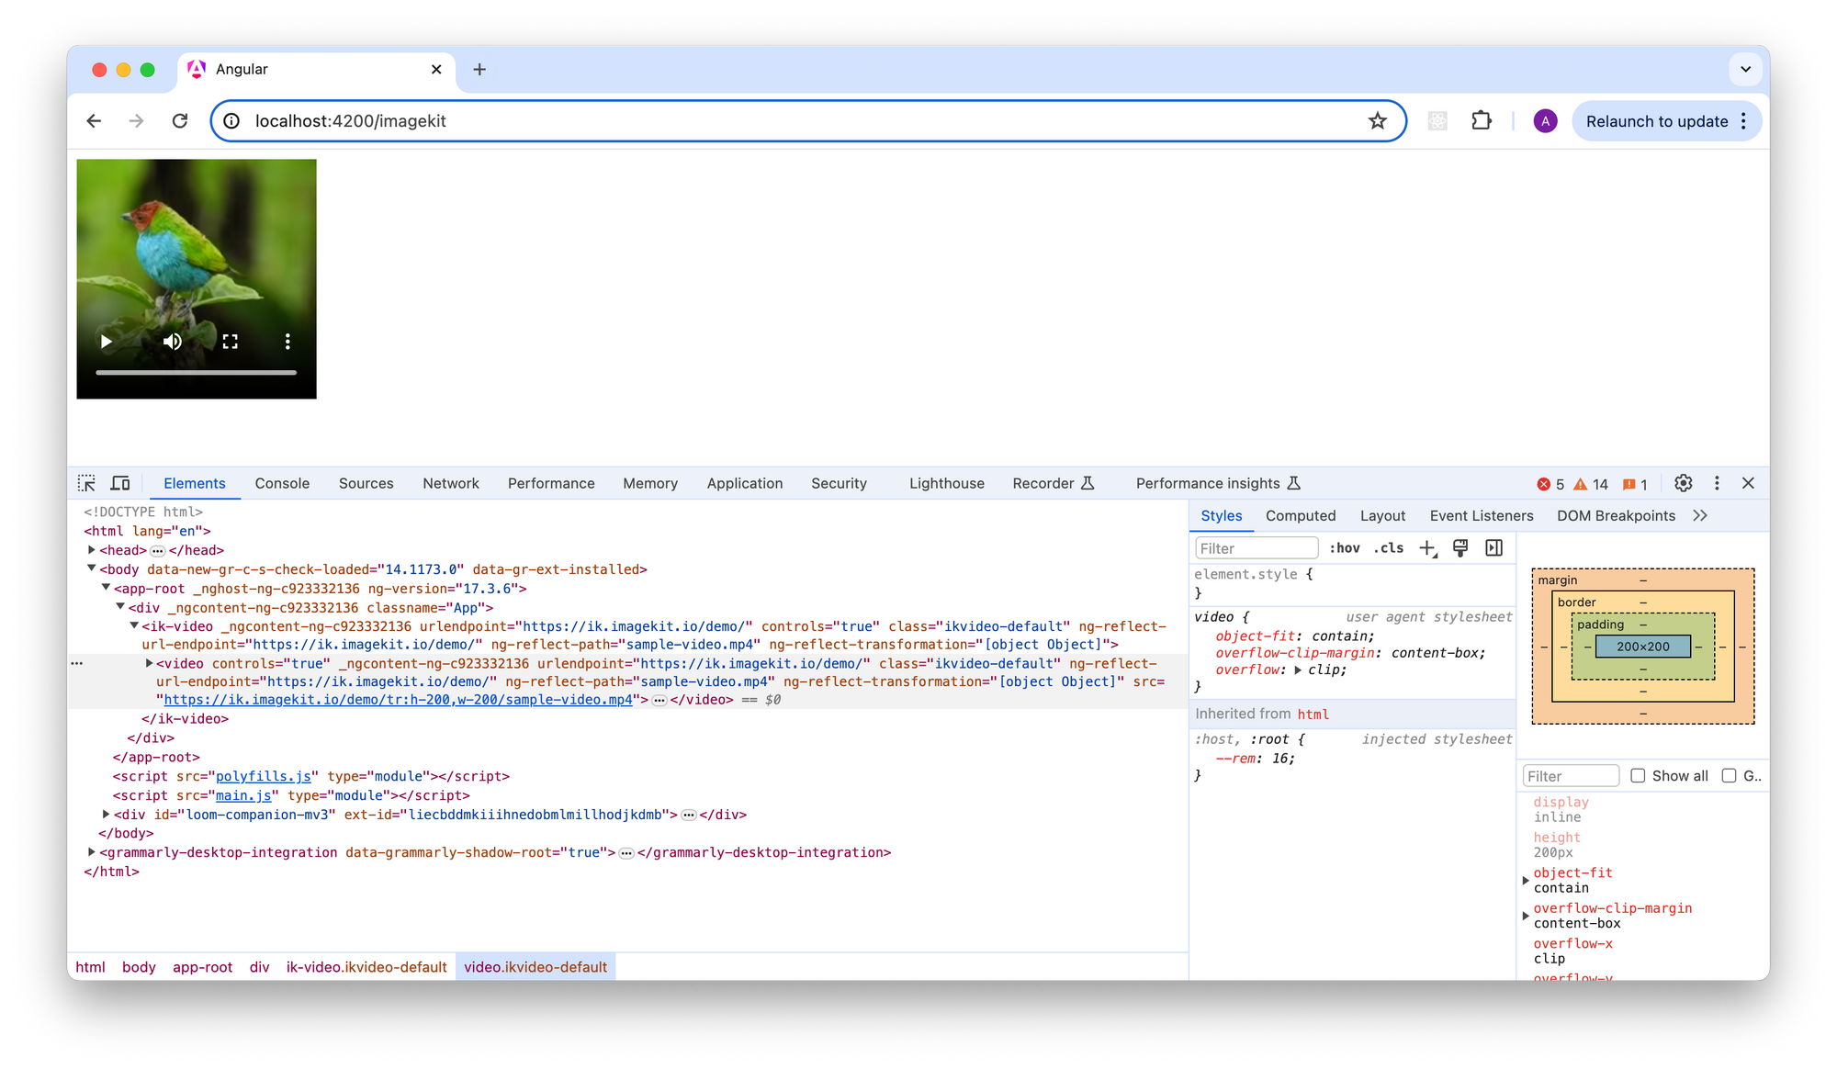Open DevTools settings gear

[1683, 483]
